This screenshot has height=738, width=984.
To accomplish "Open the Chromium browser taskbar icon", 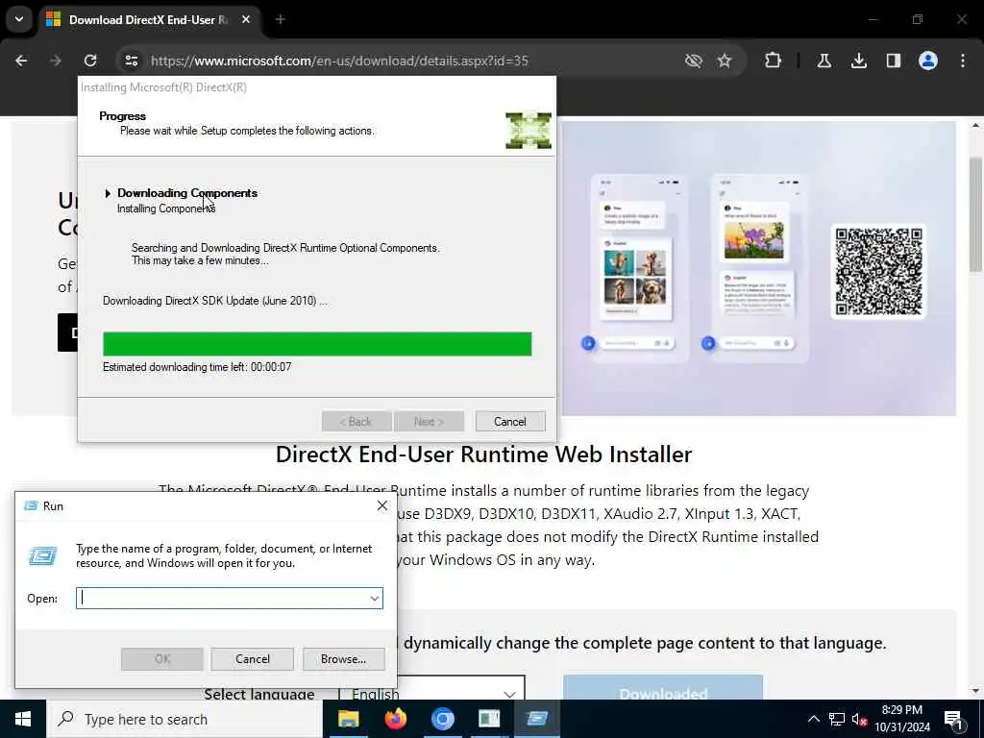I will 442,719.
